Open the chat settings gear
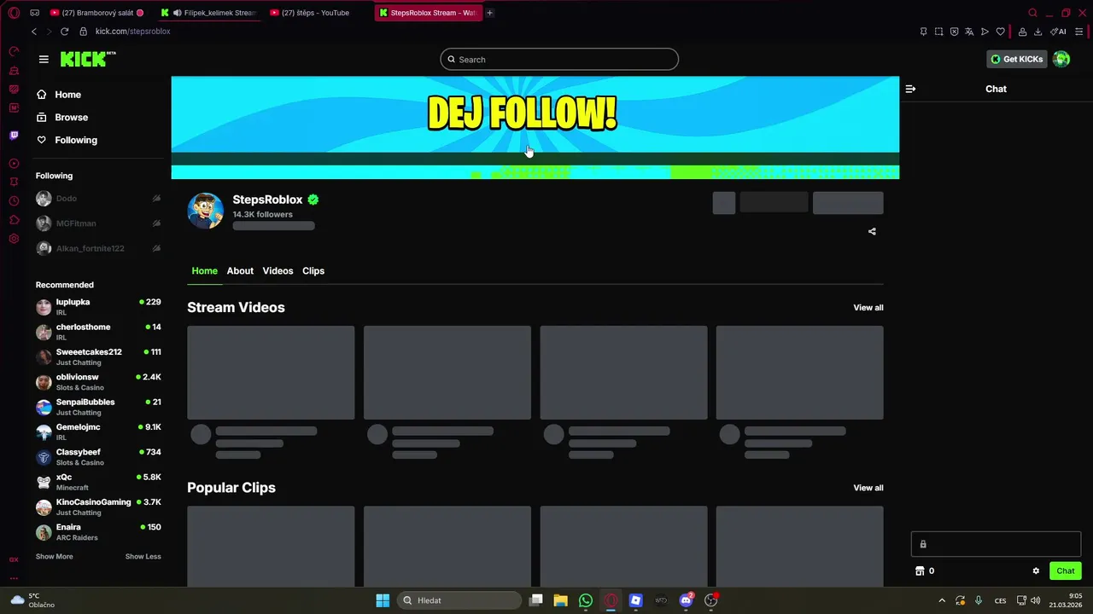 pyautogui.click(x=1036, y=571)
